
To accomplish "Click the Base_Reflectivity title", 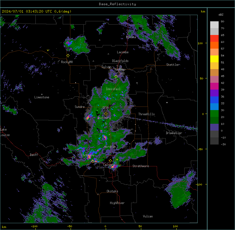I will [x=117, y=4].
